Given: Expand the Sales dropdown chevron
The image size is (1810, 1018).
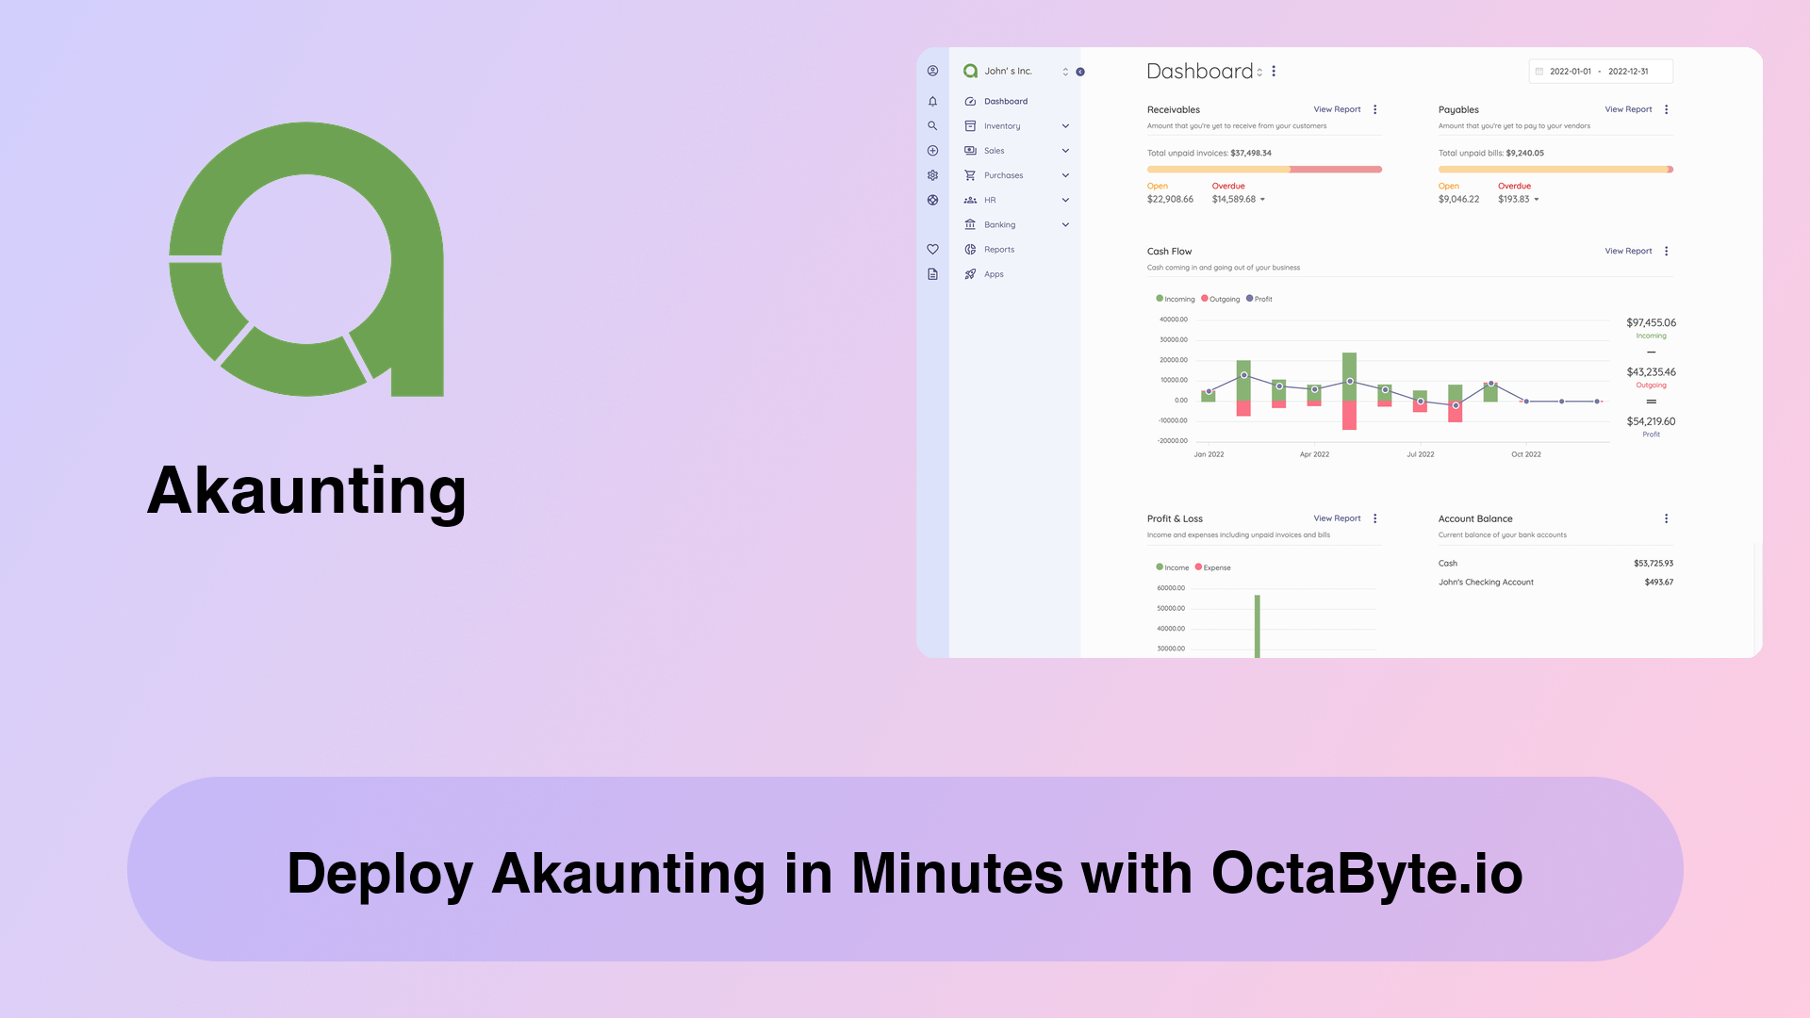Looking at the screenshot, I should [x=1065, y=151].
